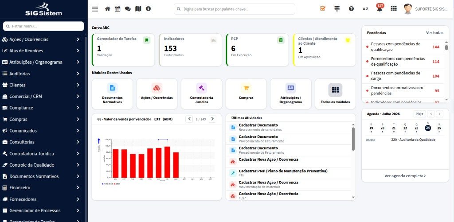Open Recrutamento de candidatos activity
The image size is (454, 222).
290,127
